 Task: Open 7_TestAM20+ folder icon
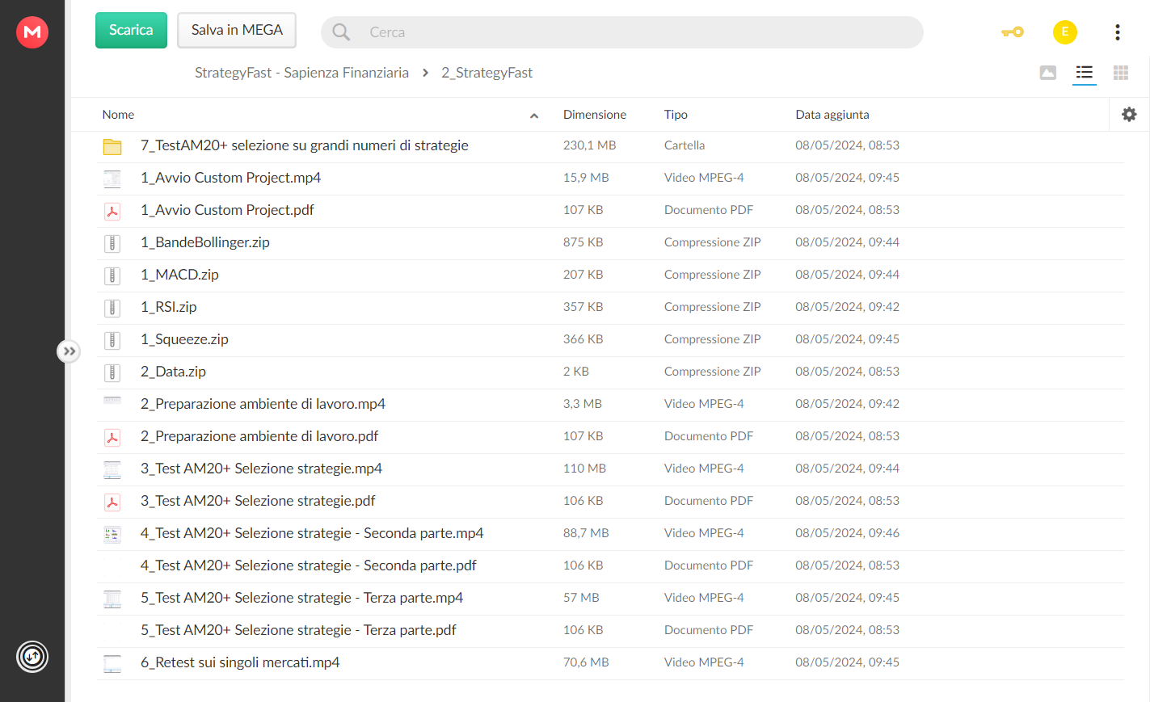[x=112, y=146]
